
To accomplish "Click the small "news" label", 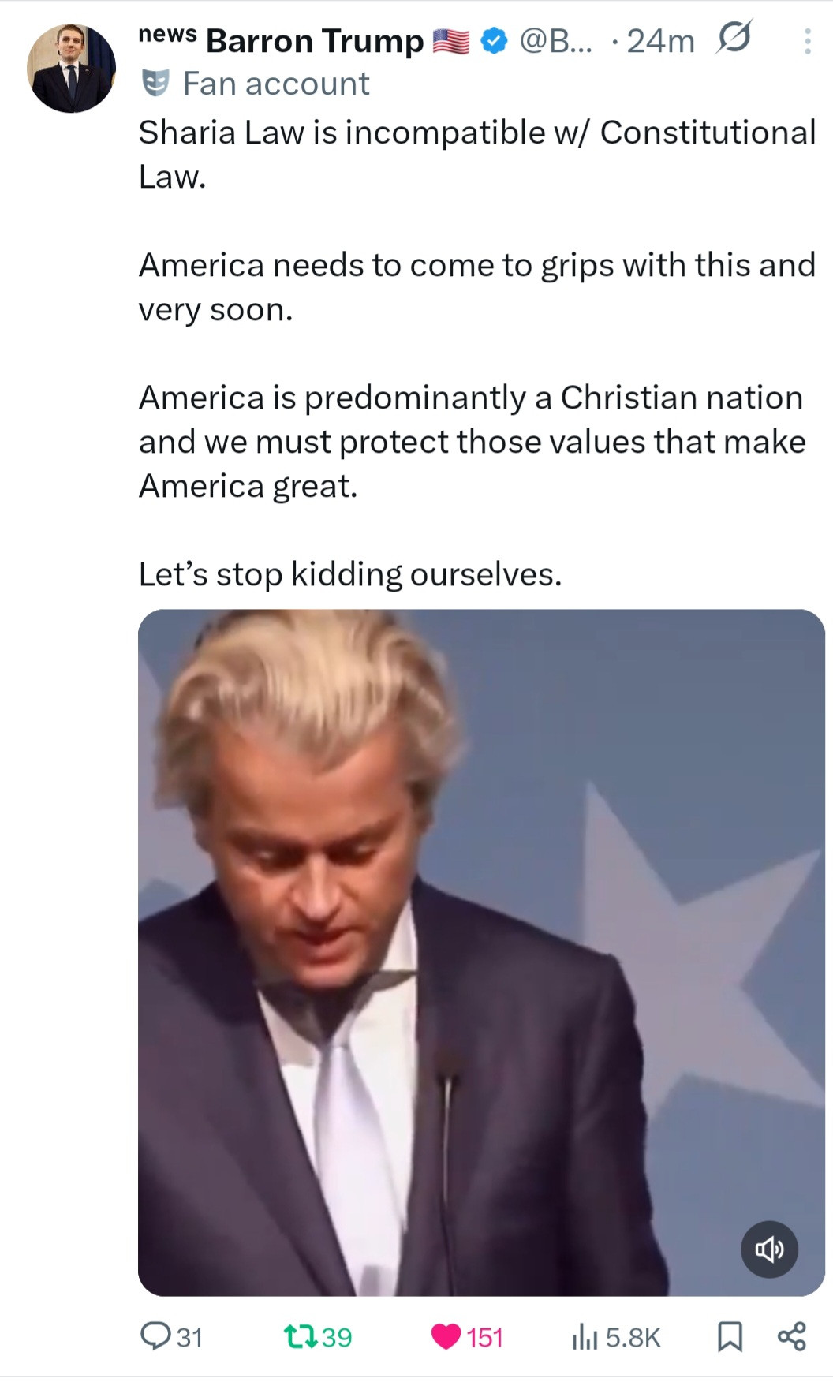I will [167, 34].
